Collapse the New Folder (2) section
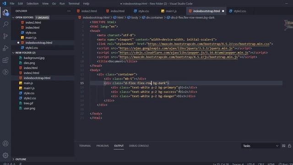 13,53
